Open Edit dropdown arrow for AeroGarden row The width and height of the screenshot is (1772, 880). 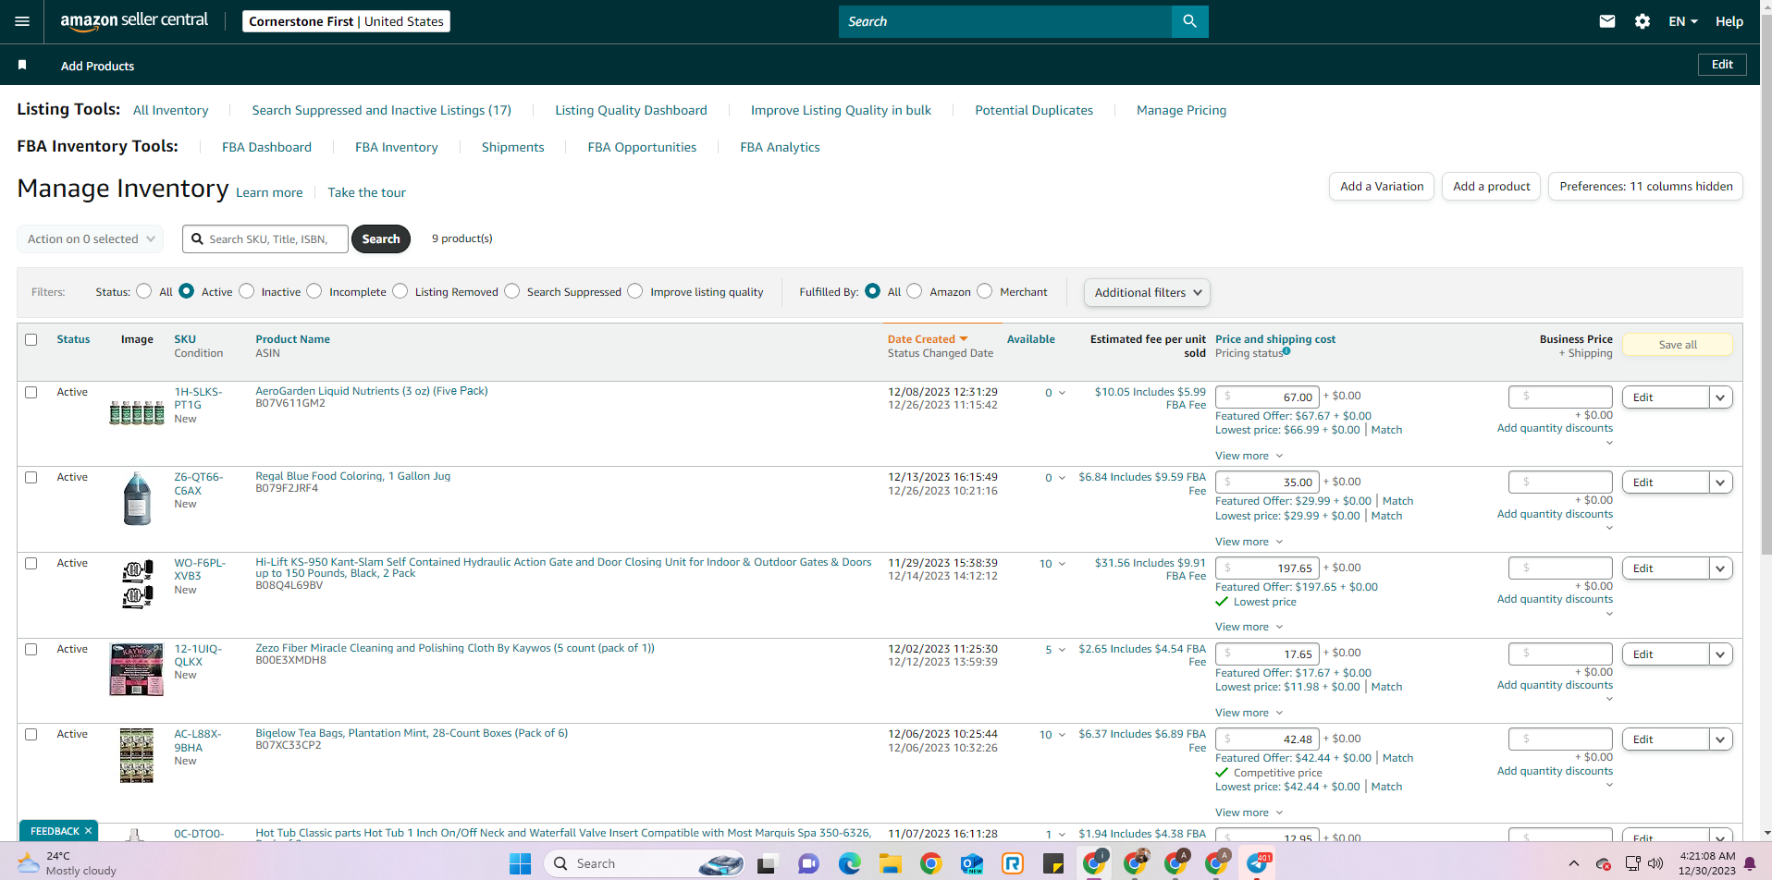(x=1720, y=397)
